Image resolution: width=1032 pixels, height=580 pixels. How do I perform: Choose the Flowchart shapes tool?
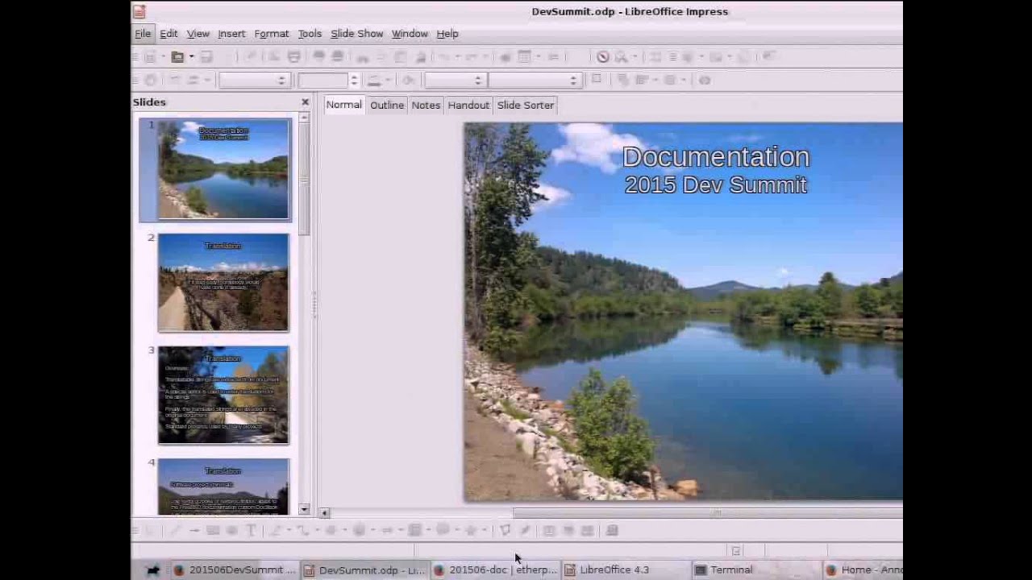414,530
